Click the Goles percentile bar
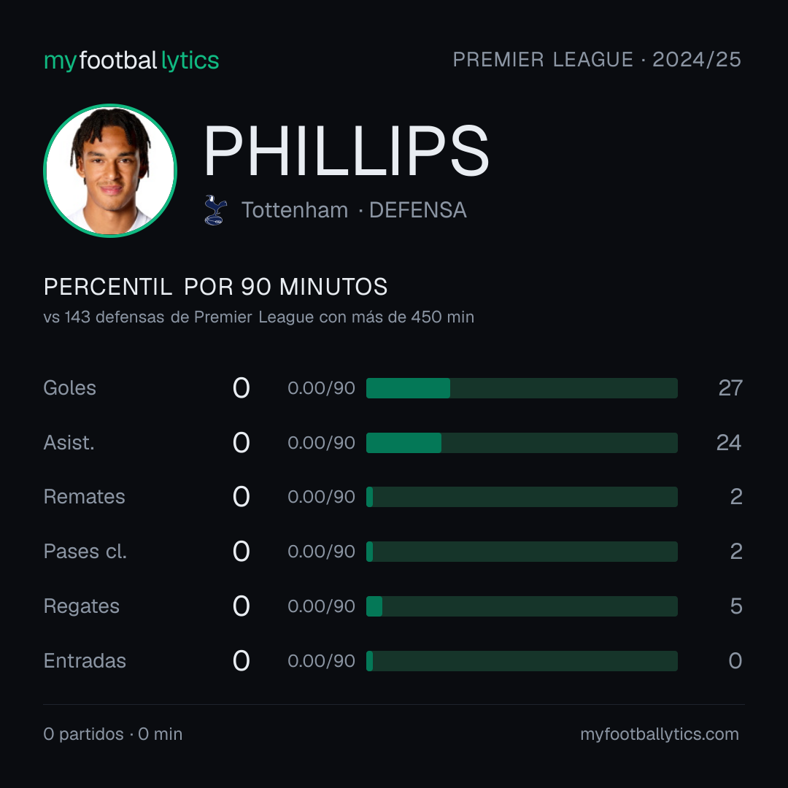The image size is (788, 788). pos(522,388)
